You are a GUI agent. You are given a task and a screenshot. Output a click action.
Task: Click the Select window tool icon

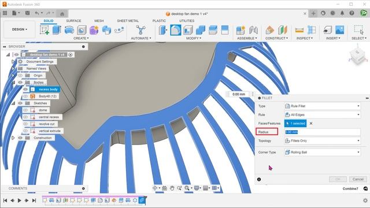click(358, 30)
